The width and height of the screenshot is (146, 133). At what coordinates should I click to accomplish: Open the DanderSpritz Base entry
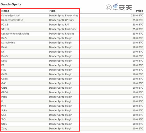pyautogui.click(x=12, y=20)
